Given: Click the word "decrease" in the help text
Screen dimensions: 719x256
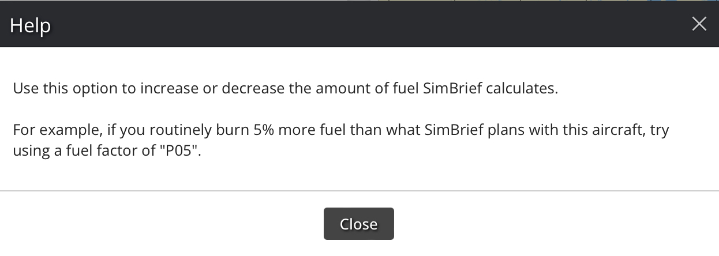Looking at the screenshot, I should (x=253, y=89).
